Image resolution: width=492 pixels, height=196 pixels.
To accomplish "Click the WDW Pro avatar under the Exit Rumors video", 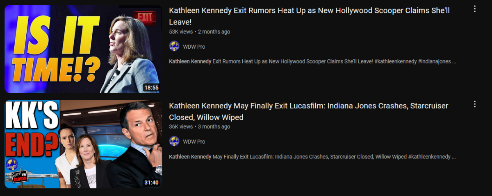I will [174, 46].
